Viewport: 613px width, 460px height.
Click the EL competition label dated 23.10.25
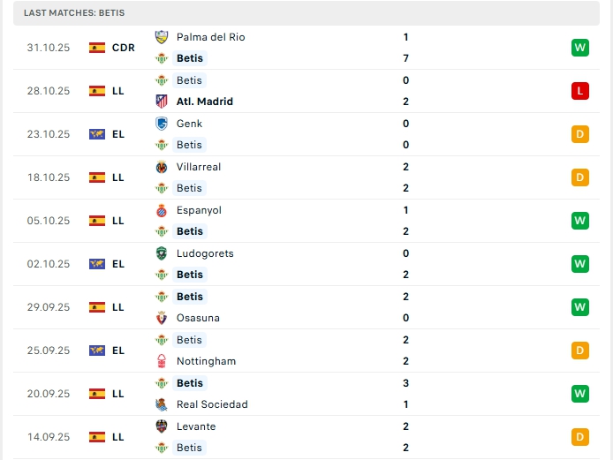coord(118,134)
